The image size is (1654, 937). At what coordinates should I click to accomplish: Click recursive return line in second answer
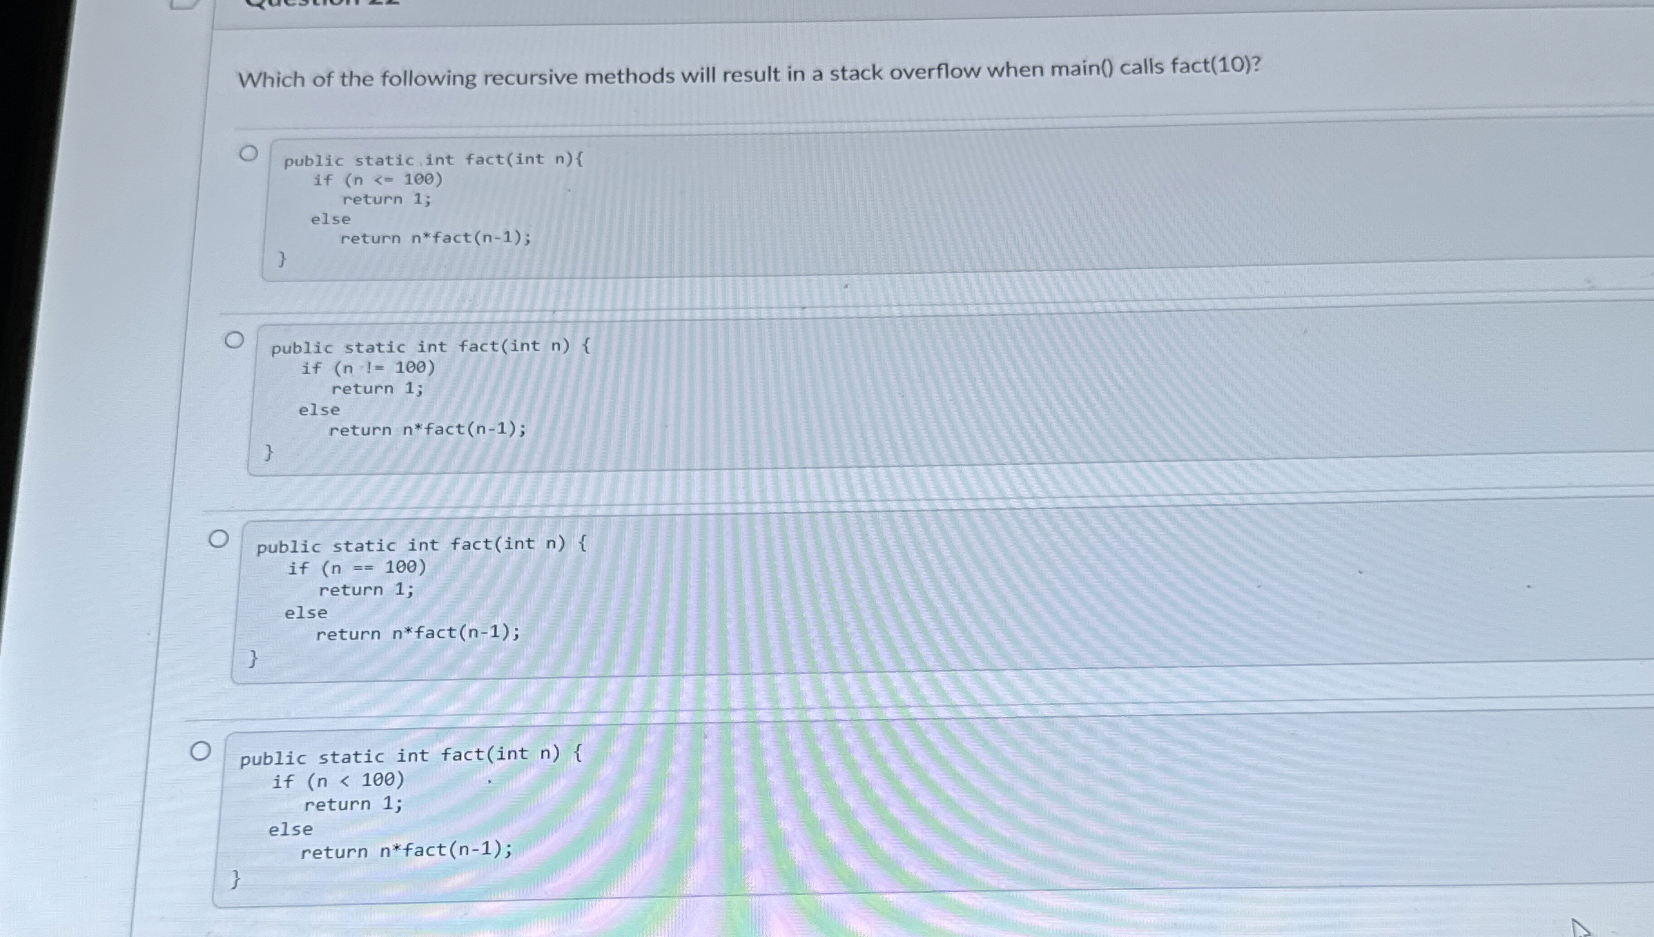[x=427, y=430]
